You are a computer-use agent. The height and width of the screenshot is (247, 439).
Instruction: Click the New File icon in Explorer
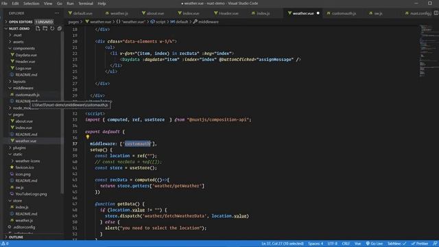[x=38, y=28]
